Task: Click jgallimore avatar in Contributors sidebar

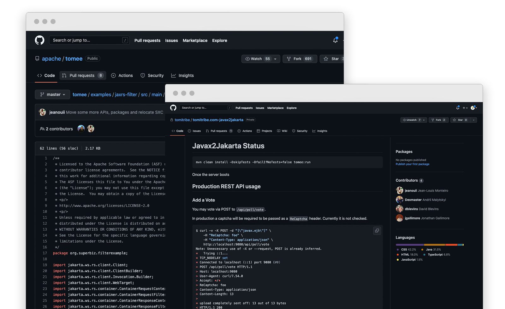Action: (400, 218)
